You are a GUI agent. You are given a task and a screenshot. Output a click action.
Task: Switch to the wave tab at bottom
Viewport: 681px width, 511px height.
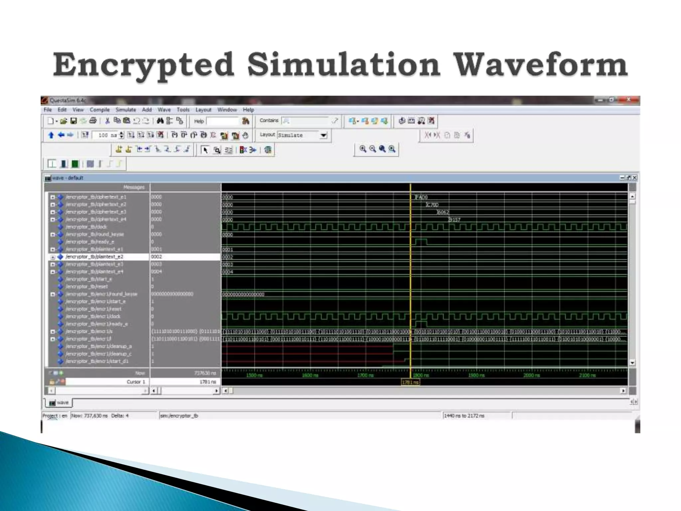tap(59, 403)
